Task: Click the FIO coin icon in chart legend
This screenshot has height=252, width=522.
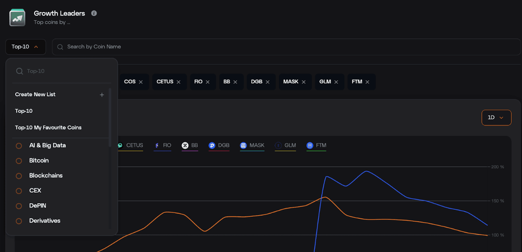Action: coord(157,145)
